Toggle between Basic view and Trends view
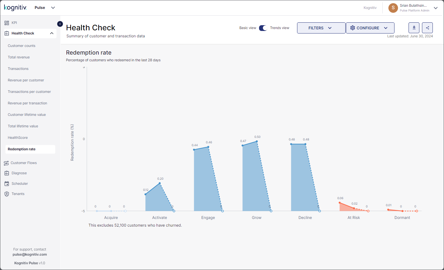The height and width of the screenshot is (270, 444). click(x=263, y=28)
